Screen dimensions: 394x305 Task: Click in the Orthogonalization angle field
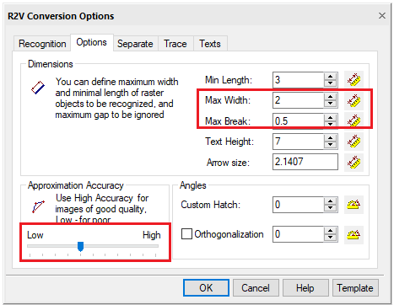tap(298, 234)
